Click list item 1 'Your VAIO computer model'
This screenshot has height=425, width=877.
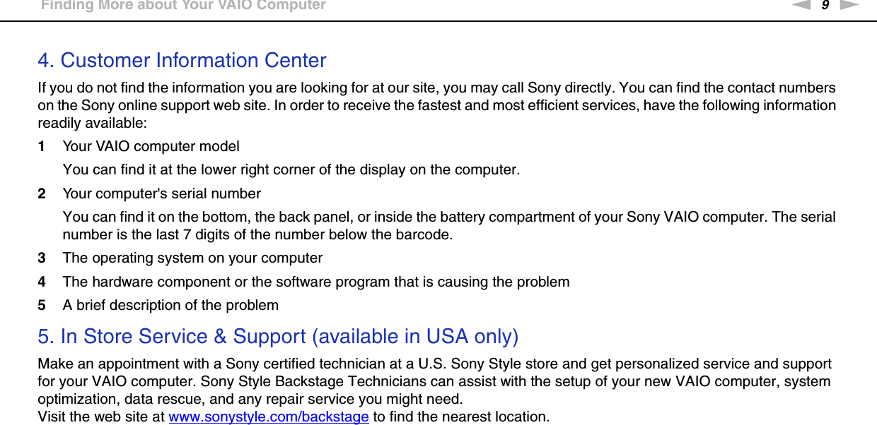coord(151,147)
